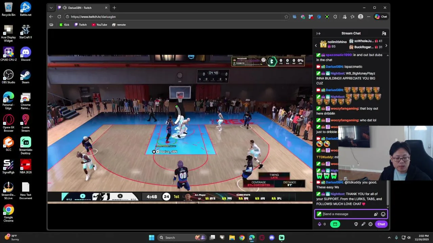
Task: Open the browser profile avatar
Action: click(x=361, y=17)
